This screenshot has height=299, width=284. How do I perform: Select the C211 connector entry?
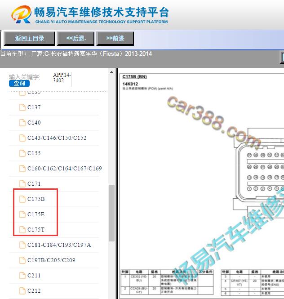[x=34, y=275]
